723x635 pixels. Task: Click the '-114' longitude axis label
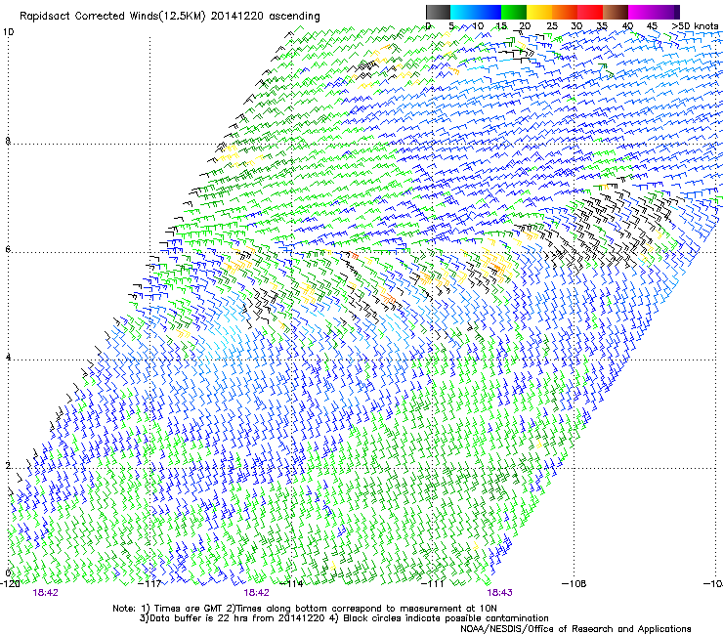(291, 584)
